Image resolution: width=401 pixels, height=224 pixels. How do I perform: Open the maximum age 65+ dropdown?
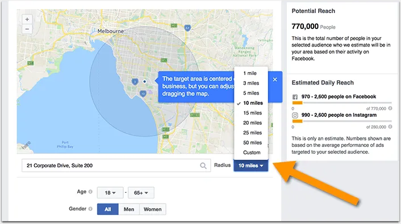141,193
